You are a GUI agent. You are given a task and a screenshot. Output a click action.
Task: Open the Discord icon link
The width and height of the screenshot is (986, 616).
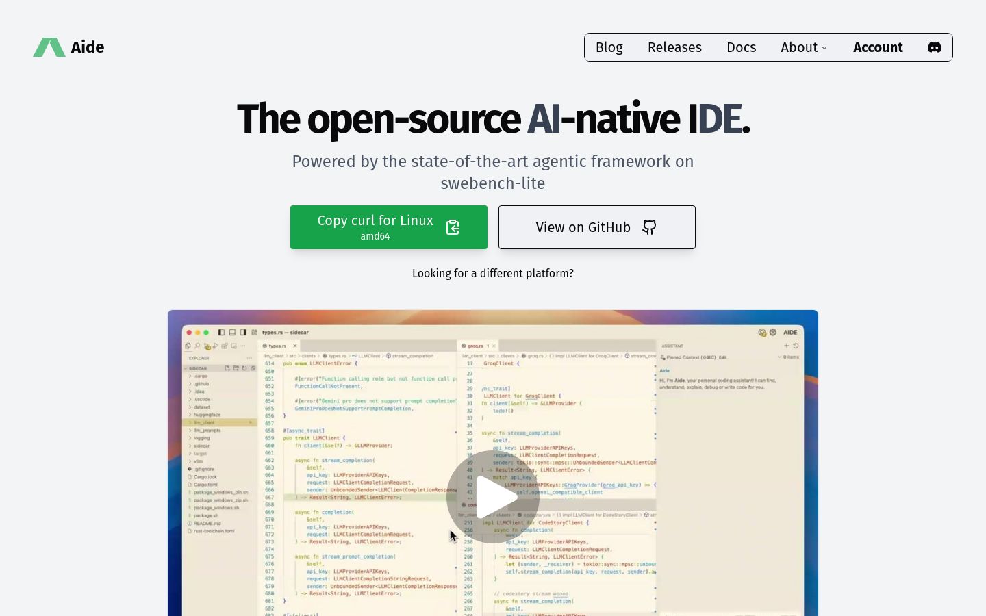pos(935,47)
